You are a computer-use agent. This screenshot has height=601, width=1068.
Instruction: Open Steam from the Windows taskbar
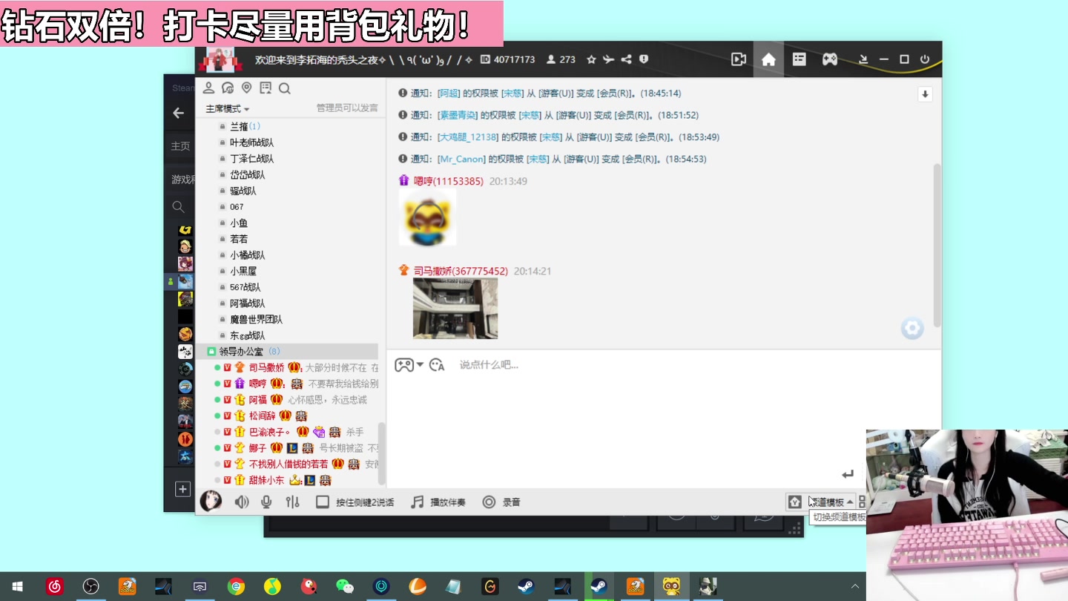click(526, 587)
